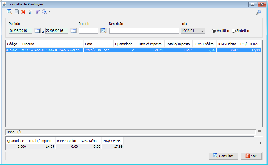Open the end date calendar picker

click(x=73, y=31)
